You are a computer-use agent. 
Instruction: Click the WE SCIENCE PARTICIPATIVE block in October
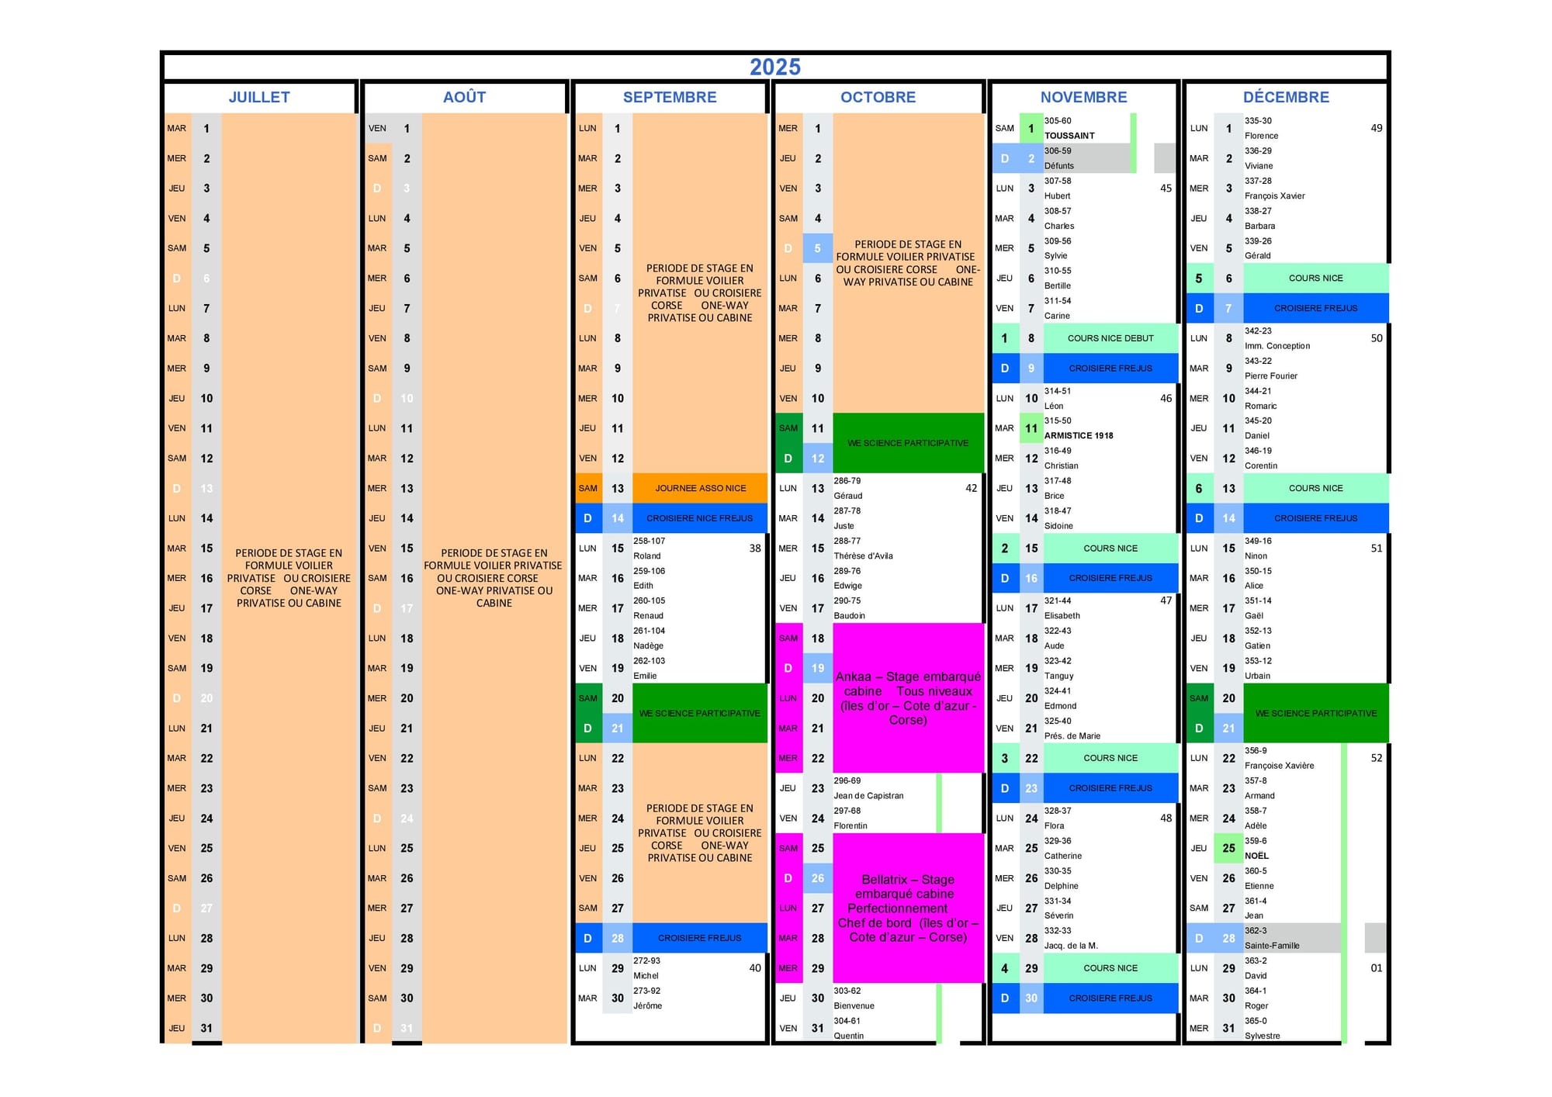click(x=907, y=443)
